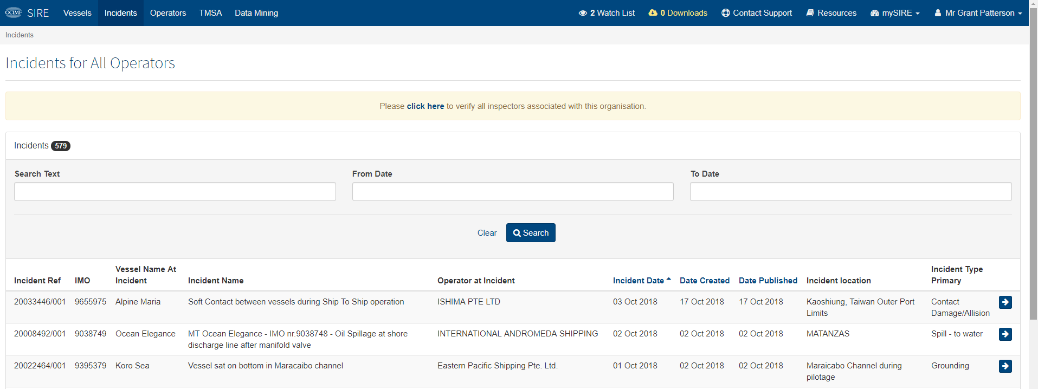
Task: Click the IMO column header
Action: point(82,281)
